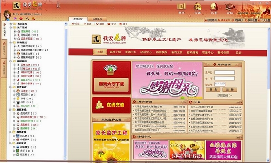
Task: Switch to the 游戏大厅 tab
Action: 78,19
